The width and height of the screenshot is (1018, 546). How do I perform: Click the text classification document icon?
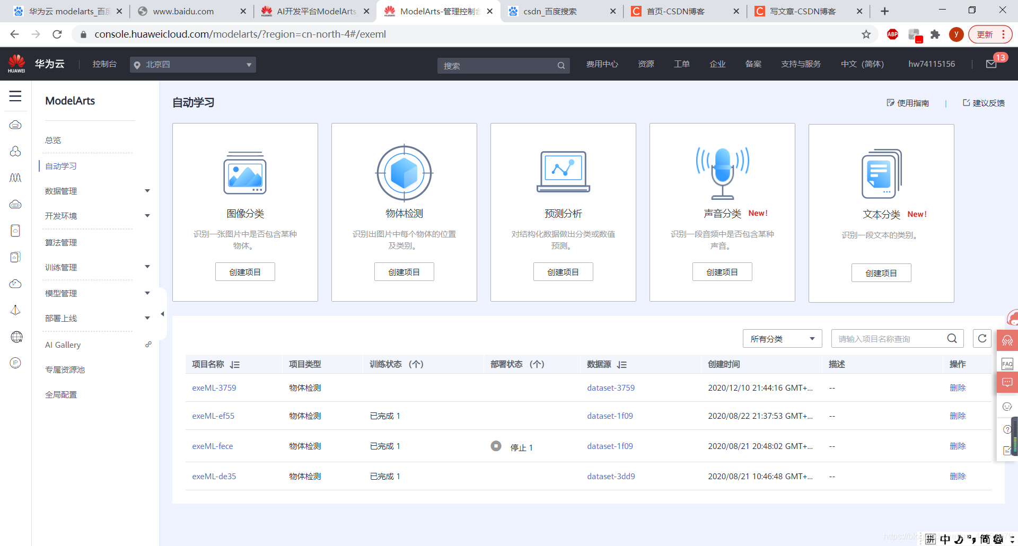point(881,174)
